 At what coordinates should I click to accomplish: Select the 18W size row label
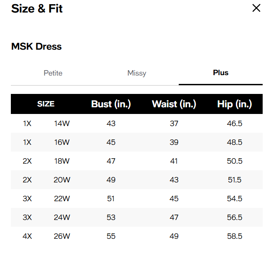pyautogui.click(x=62, y=161)
